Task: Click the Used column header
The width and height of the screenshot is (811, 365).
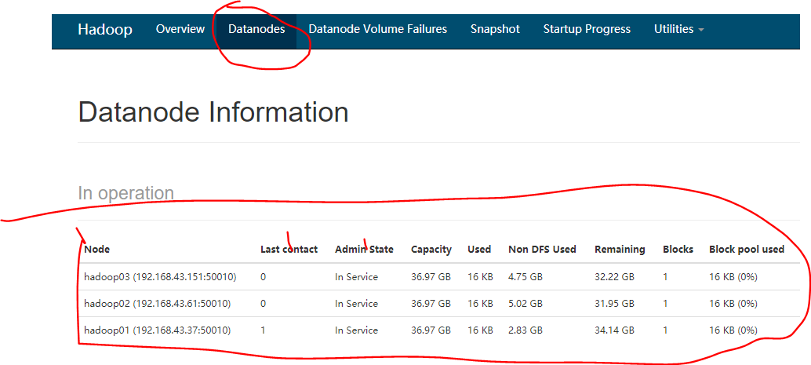Action: click(x=479, y=249)
